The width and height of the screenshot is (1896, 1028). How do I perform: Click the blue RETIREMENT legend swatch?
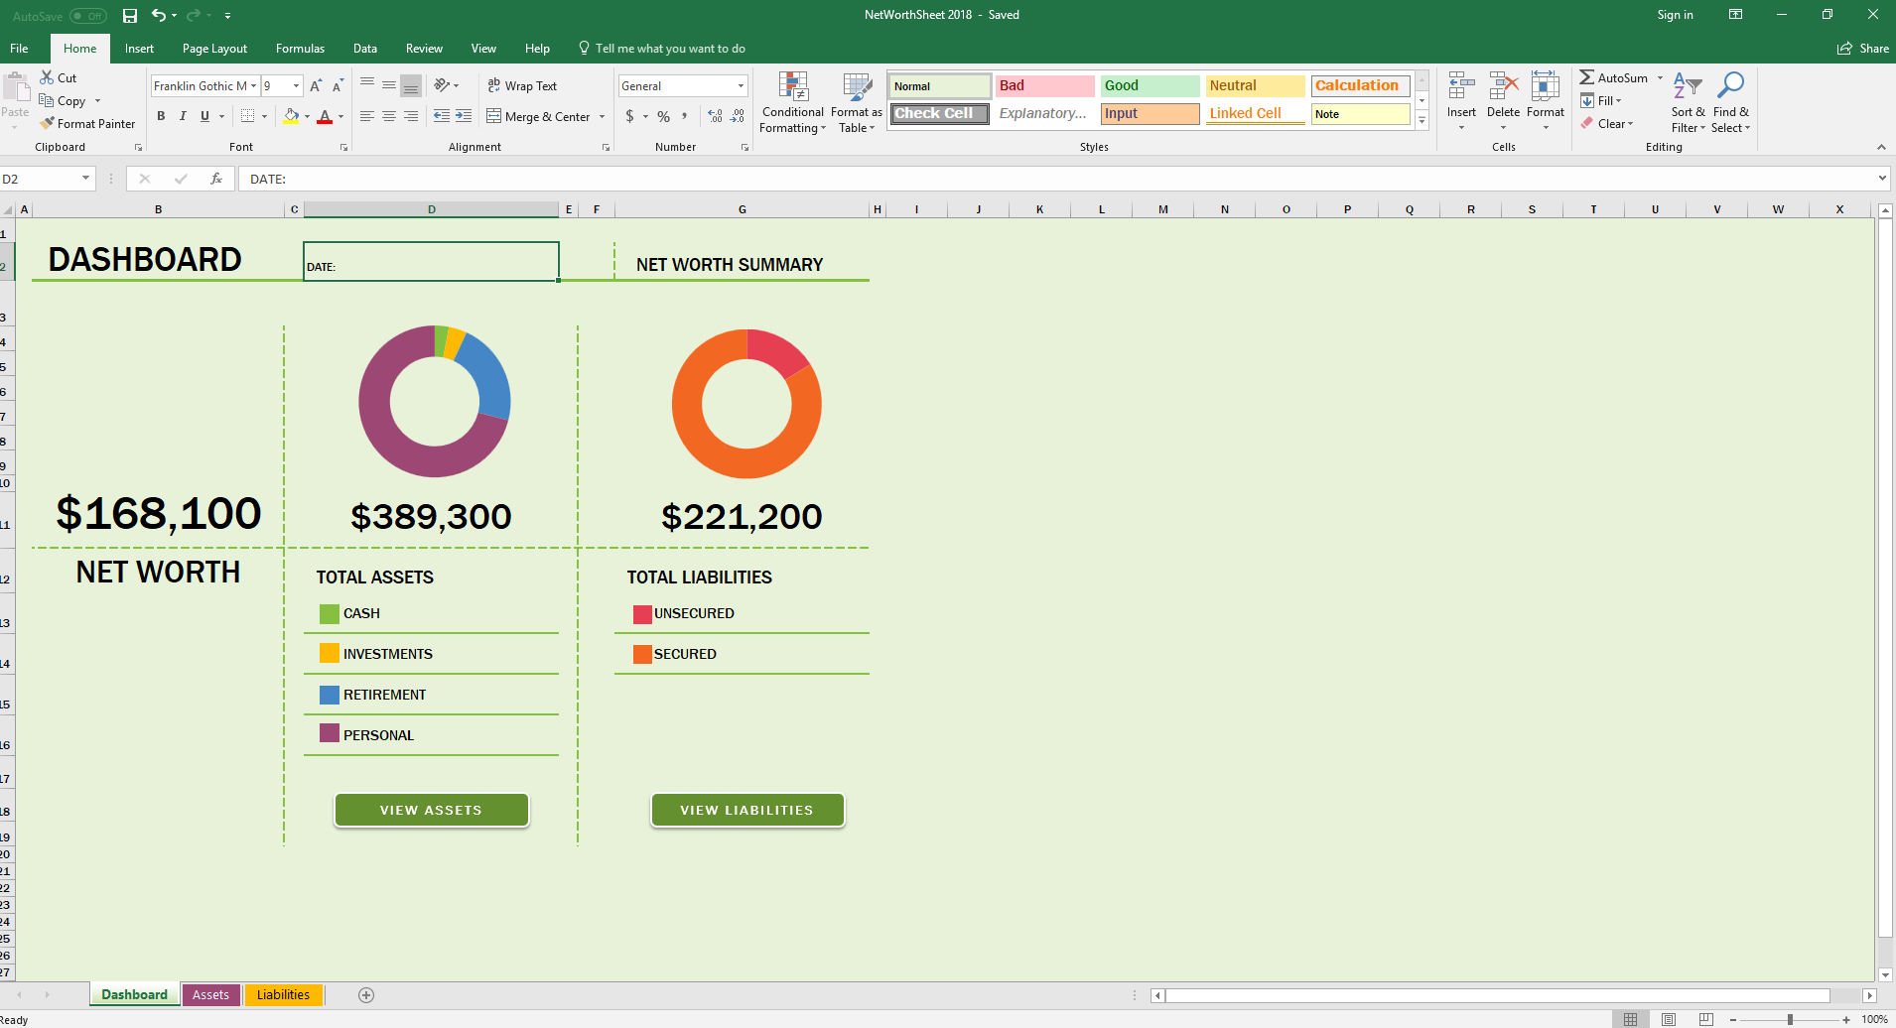click(330, 695)
